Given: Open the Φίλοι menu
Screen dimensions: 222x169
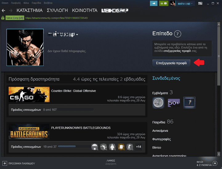Looking at the screenshot, I should 26,3.
